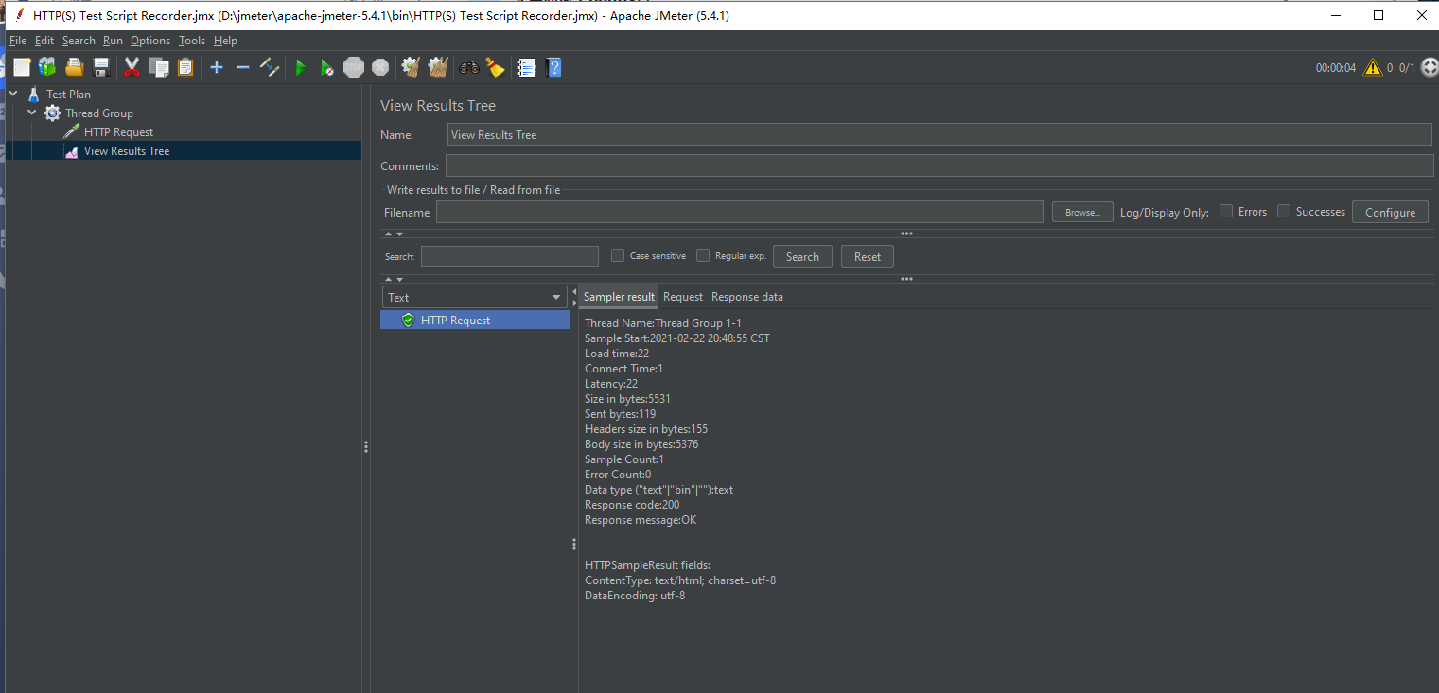The image size is (1439, 693).
Task: Click the Toggle enable/disable toolbar icon
Action: pos(270,67)
